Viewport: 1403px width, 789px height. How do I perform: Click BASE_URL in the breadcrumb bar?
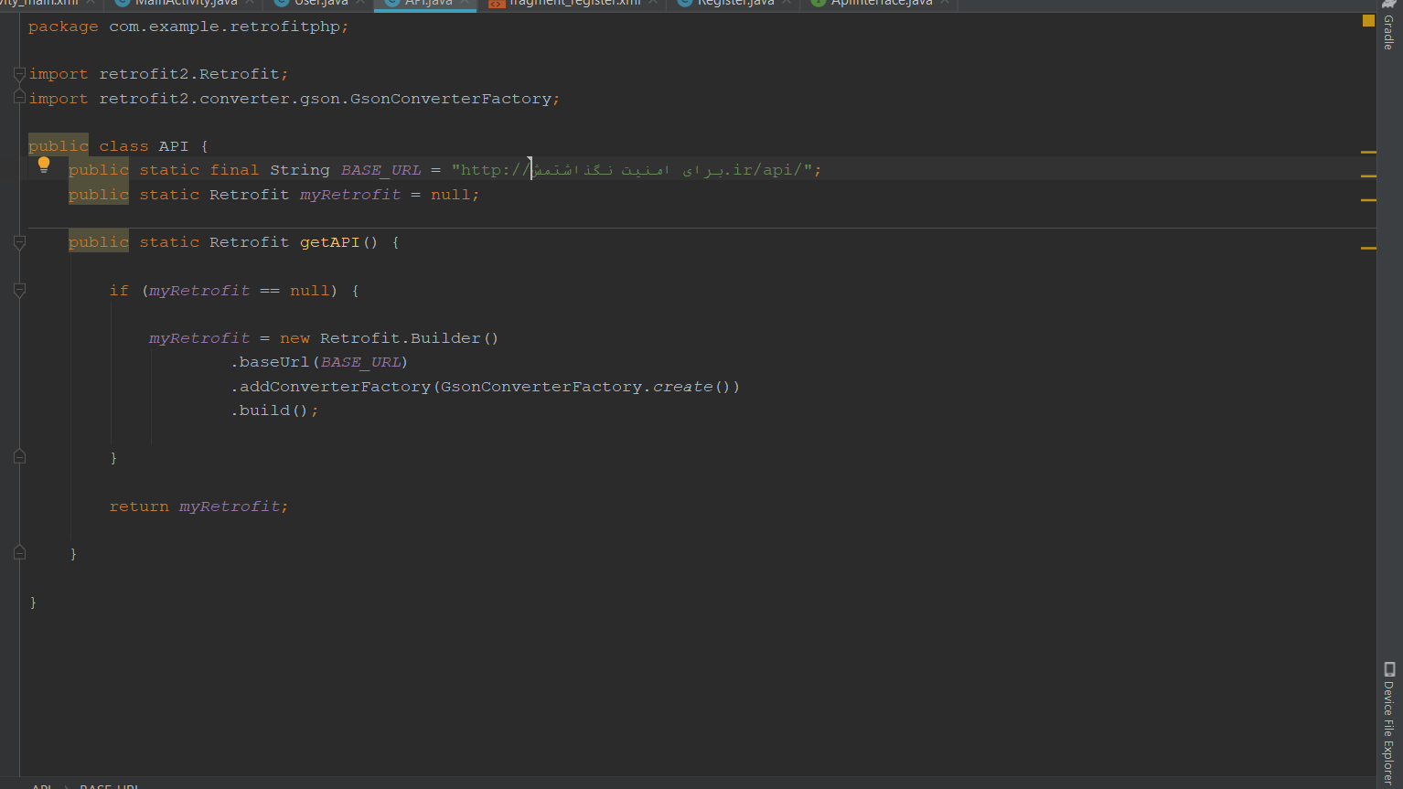(x=109, y=785)
